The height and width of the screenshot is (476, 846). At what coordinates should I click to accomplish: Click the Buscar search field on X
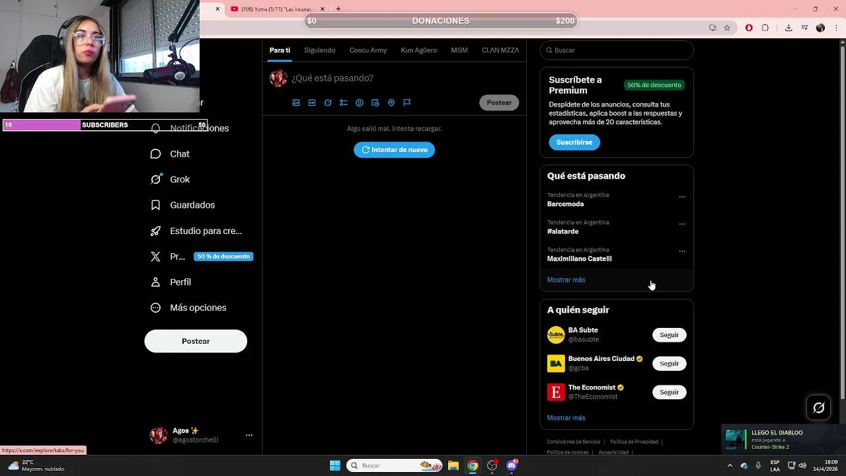[x=617, y=50]
